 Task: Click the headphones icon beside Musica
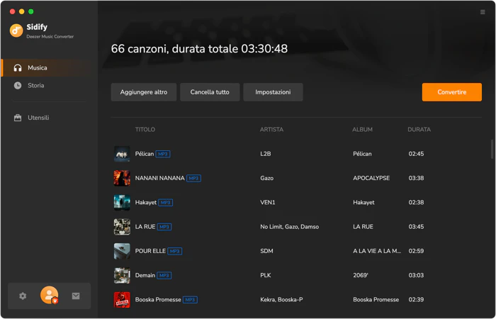click(18, 68)
